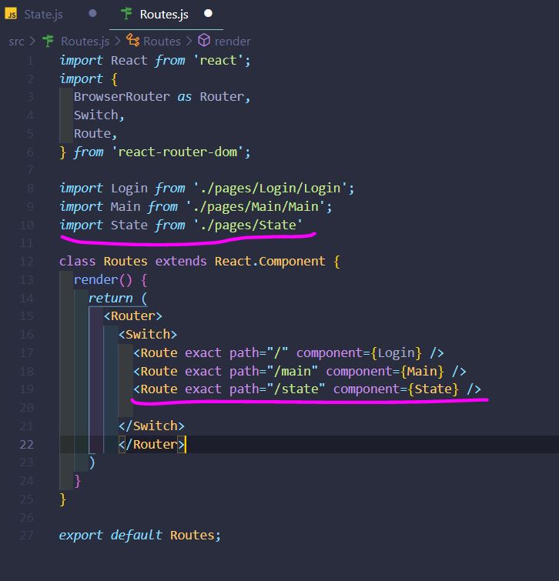The image size is (559, 581).
Task: Click 'export default Routes;' statement
Action: click(140, 535)
